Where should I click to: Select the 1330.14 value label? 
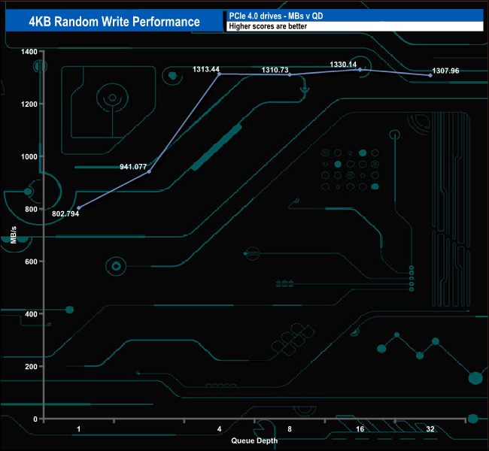click(x=345, y=65)
